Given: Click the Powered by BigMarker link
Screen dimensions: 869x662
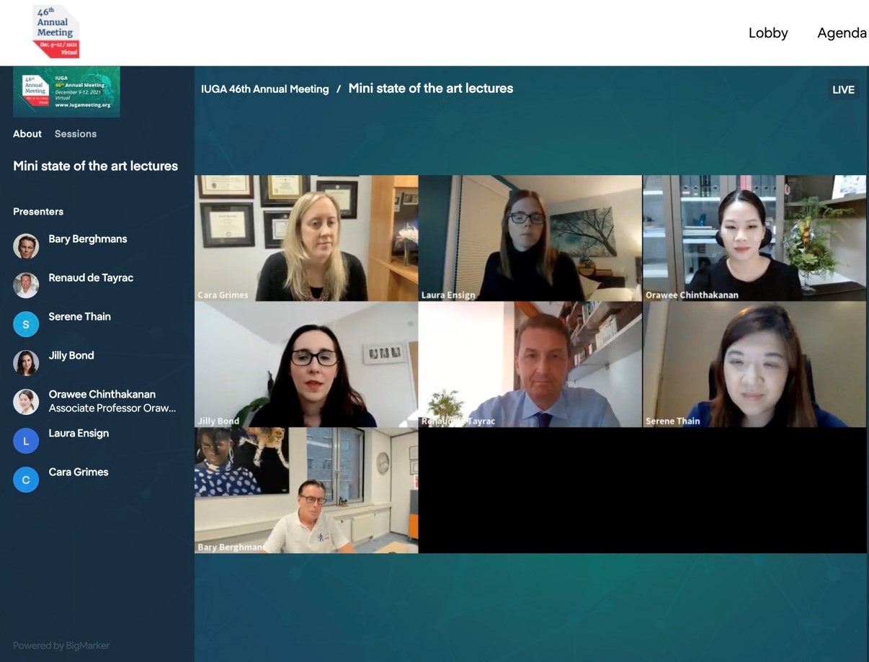Looking at the screenshot, I should point(61,645).
